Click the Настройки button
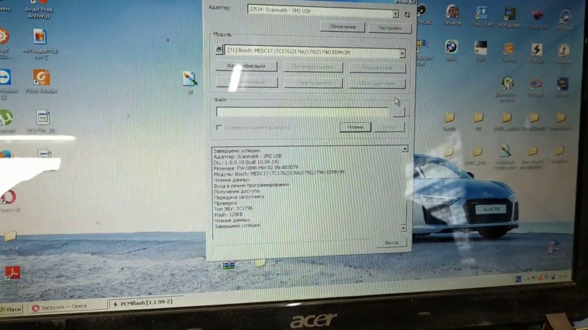Image resolution: width=588 pixels, height=330 pixels. tap(390, 28)
